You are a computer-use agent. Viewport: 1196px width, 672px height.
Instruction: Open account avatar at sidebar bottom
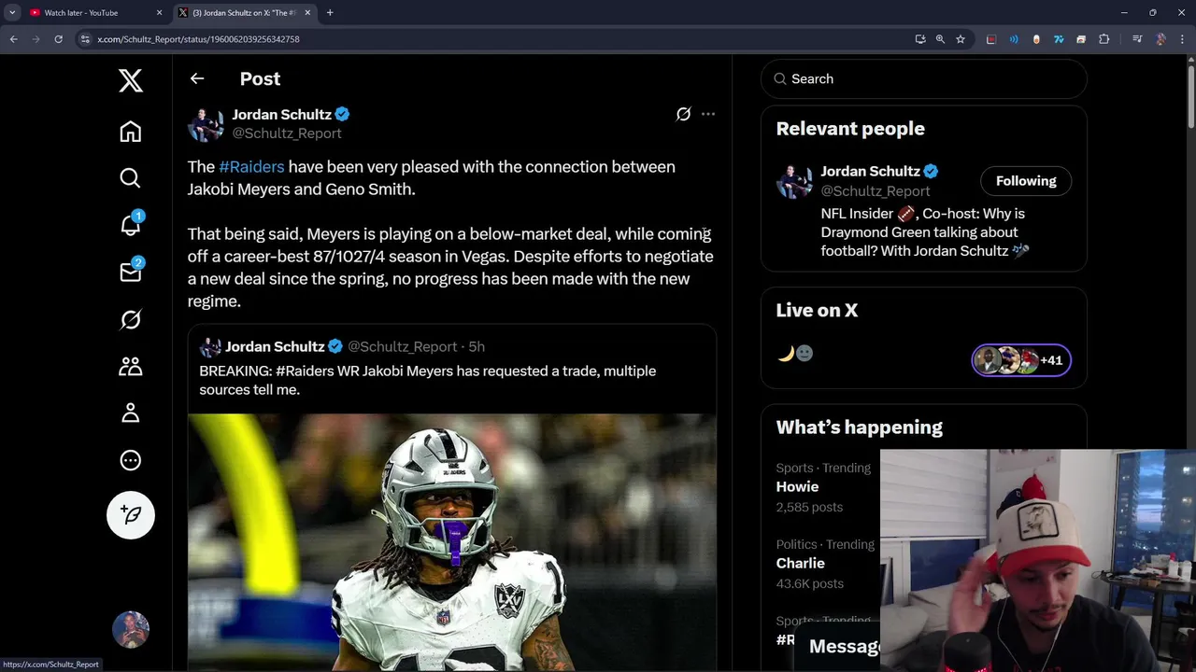131,630
